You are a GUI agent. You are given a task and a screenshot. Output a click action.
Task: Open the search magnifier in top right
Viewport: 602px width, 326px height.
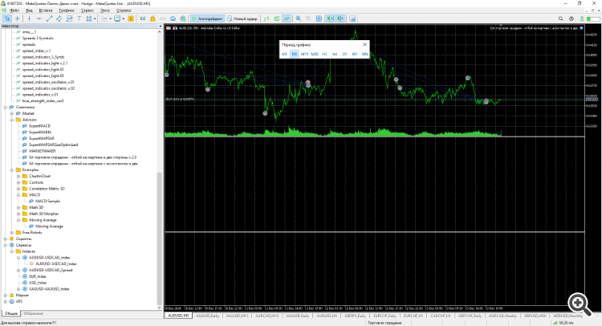pyautogui.click(x=560, y=18)
